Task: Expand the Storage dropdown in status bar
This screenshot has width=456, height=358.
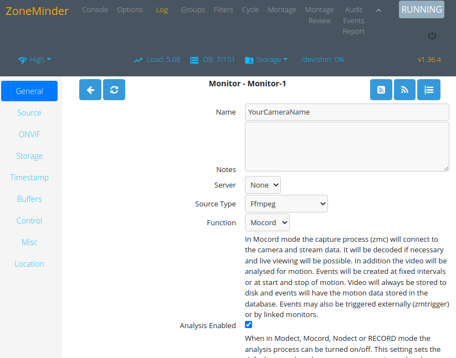Action: (x=266, y=60)
